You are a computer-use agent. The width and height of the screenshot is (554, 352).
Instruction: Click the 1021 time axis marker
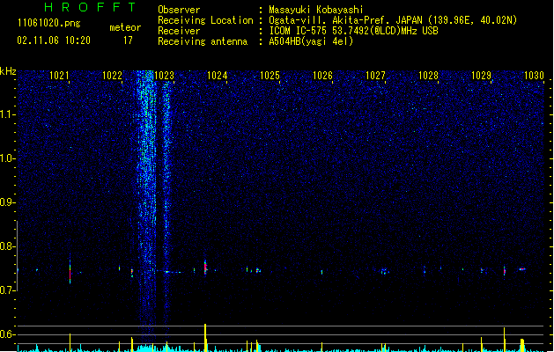click(59, 76)
